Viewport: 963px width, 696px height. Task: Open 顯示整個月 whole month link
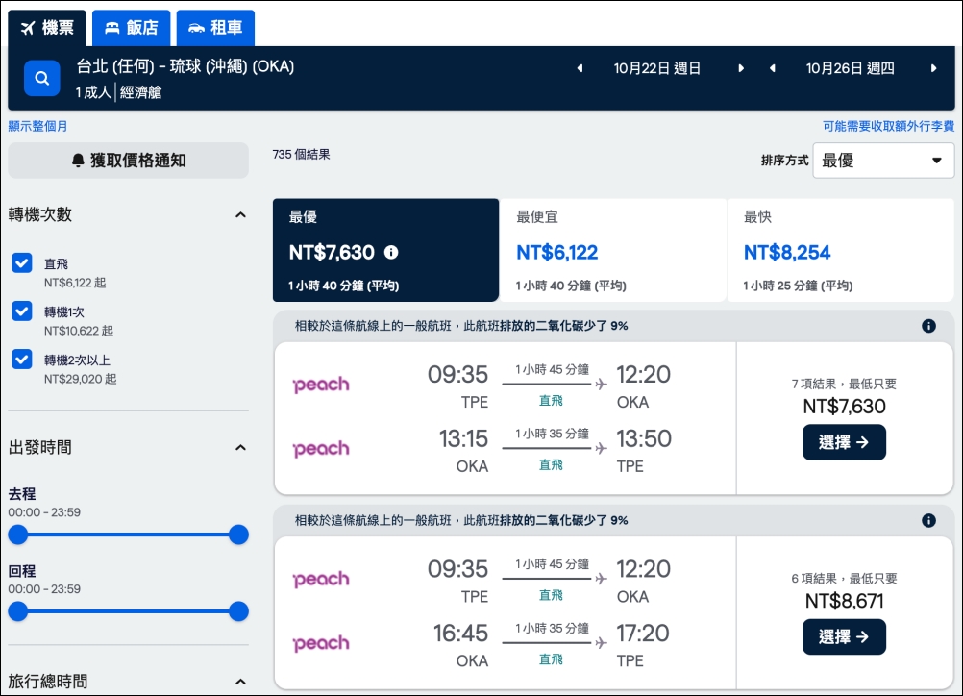(x=37, y=126)
